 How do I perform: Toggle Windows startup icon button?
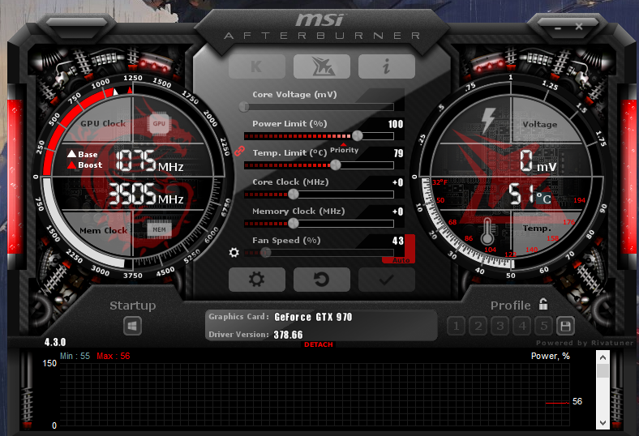[132, 326]
